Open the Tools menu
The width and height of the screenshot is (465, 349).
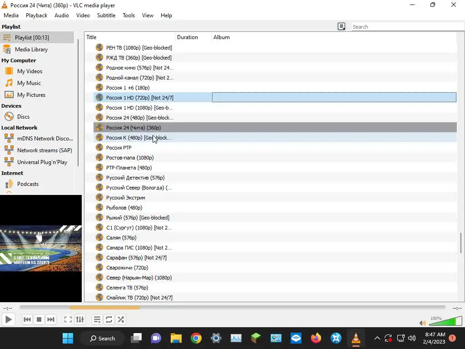[129, 15]
